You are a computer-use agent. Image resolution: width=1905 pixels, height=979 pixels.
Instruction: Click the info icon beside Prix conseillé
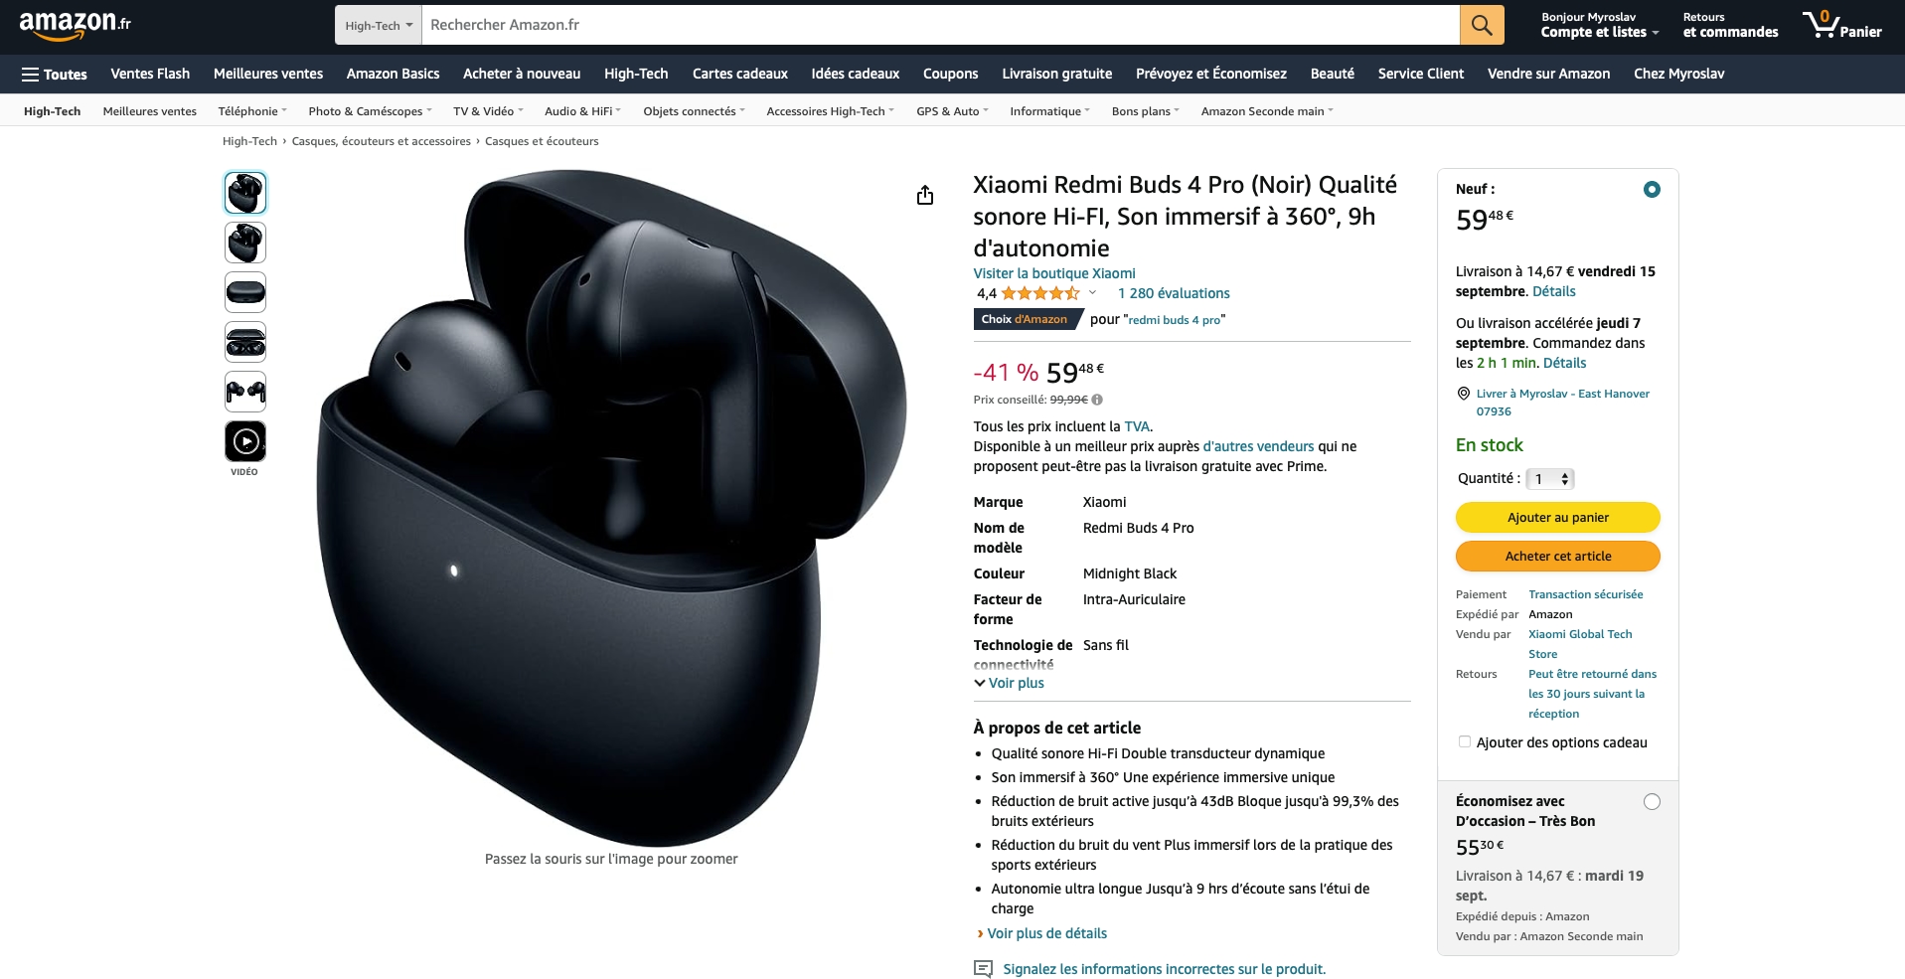[x=1097, y=400]
